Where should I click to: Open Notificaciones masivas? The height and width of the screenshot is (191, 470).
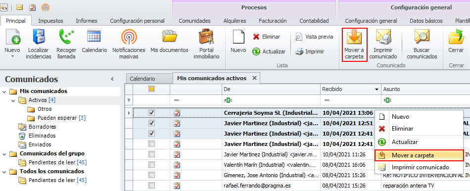pyautogui.click(x=129, y=44)
